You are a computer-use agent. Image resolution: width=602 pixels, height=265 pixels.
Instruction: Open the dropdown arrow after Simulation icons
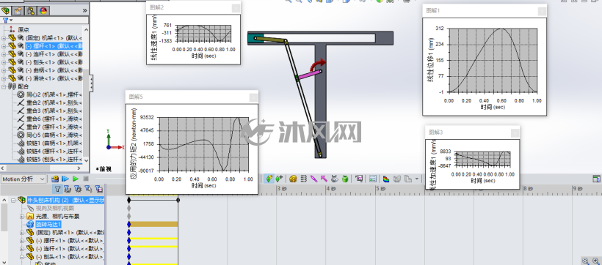416,179
